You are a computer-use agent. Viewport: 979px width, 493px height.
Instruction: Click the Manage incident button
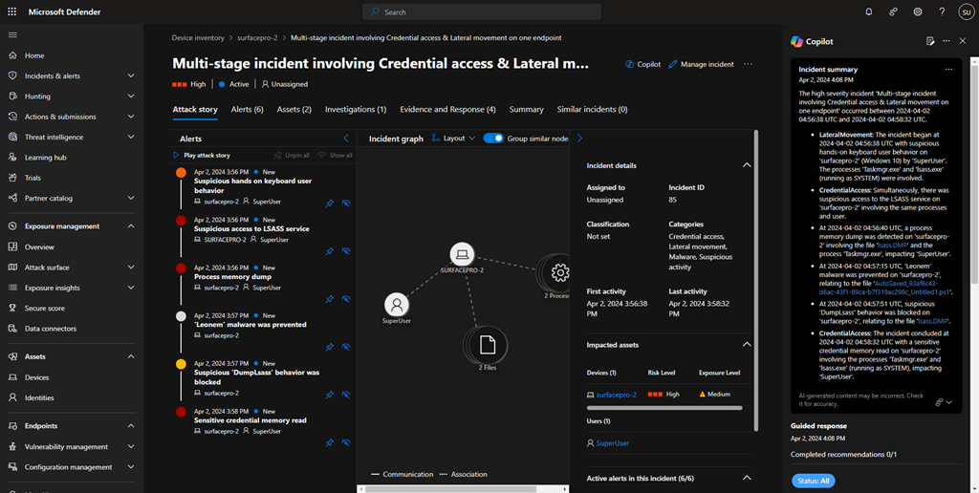[x=701, y=64]
